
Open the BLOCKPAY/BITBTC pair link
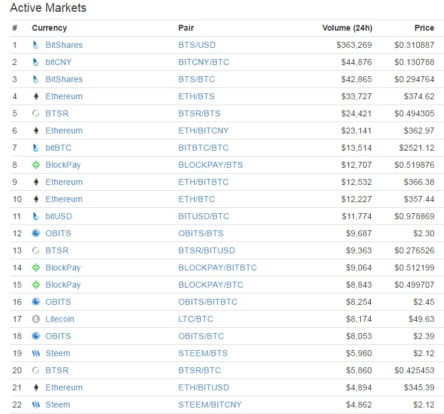coord(217,268)
